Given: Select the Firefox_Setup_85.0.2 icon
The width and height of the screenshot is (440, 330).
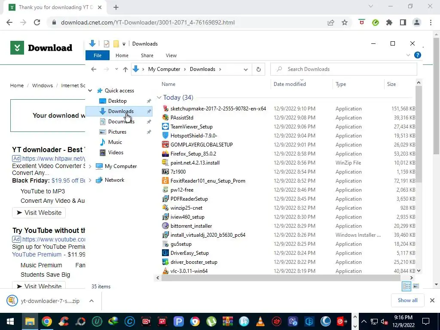Looking at the screenshot, I should (x=165, y=153).
